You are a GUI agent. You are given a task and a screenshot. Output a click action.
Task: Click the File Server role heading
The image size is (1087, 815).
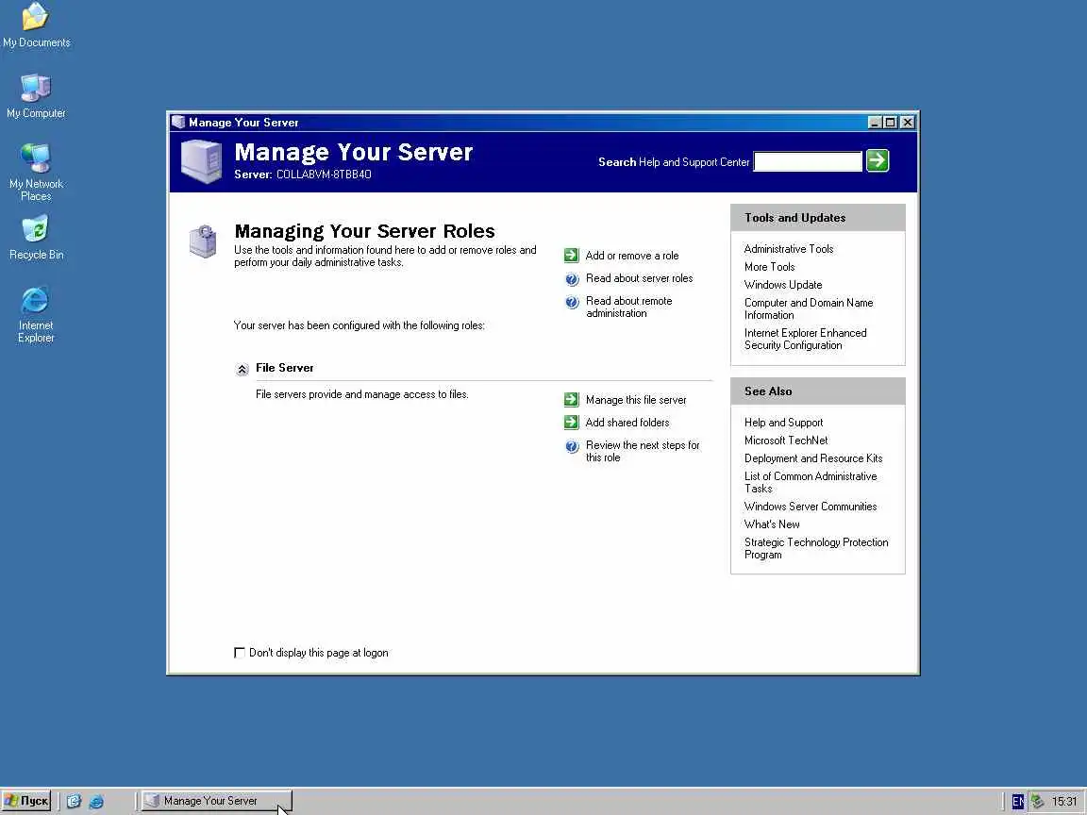click(x=284, y=368)
